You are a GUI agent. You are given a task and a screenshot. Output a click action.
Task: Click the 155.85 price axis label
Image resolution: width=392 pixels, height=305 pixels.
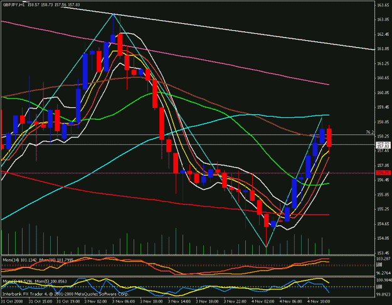click(x=383, y=195)
